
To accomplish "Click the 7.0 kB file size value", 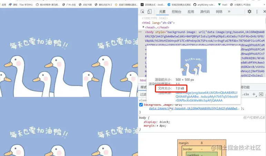I will (180, 88).
